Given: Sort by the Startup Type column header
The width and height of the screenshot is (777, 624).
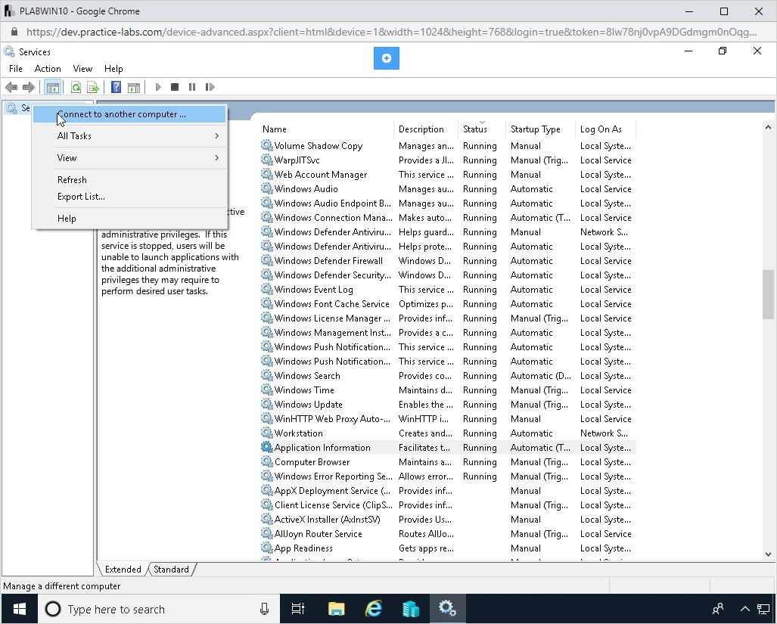Looking at the screenshot, I should coord(540,129).
